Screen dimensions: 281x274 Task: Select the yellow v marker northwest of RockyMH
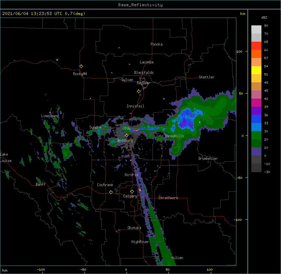tap(57, 60)
